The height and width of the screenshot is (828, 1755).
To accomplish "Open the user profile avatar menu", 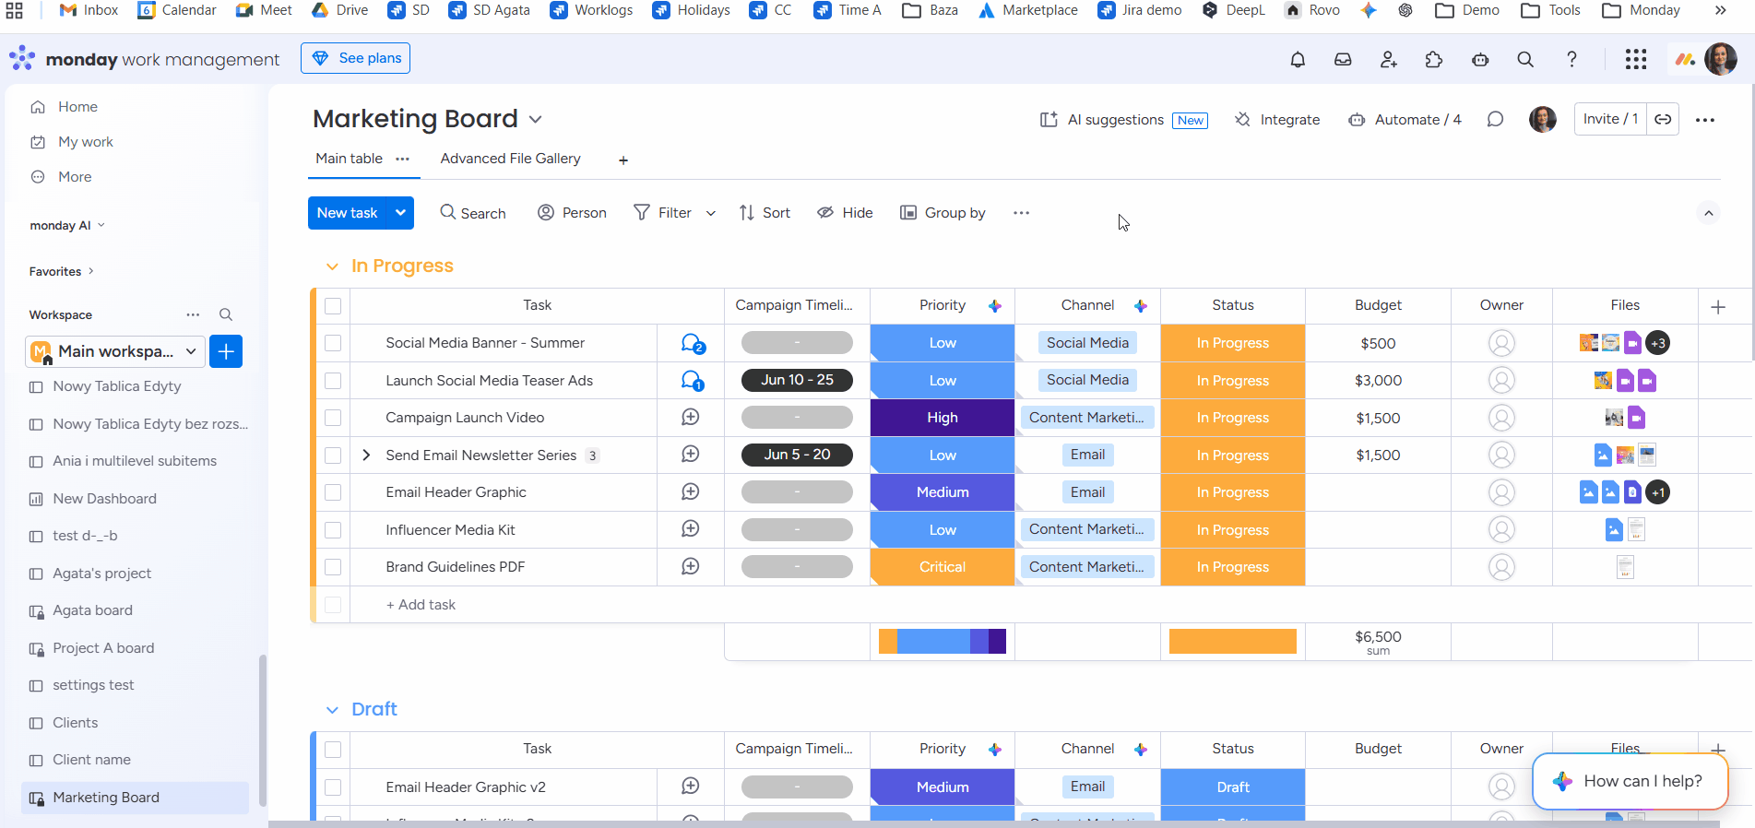I will point(1721,59).
